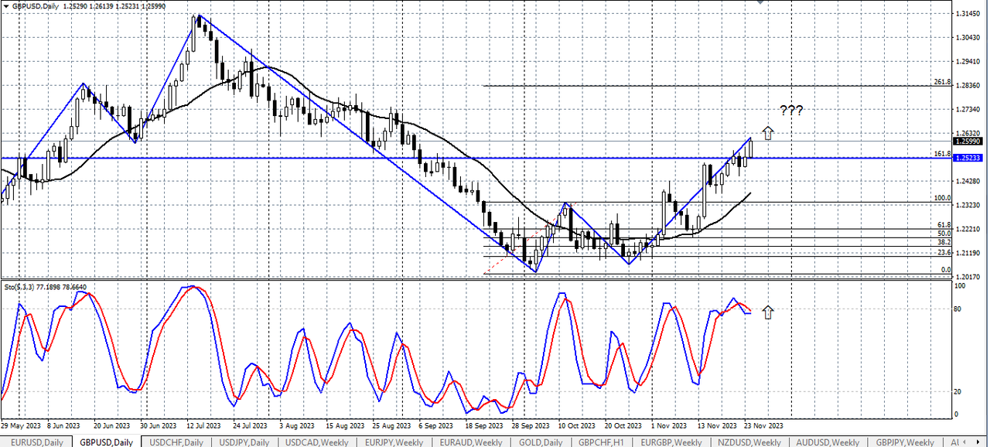Switch to the GBPCHF,H1 tab

[x=603, y=442]
